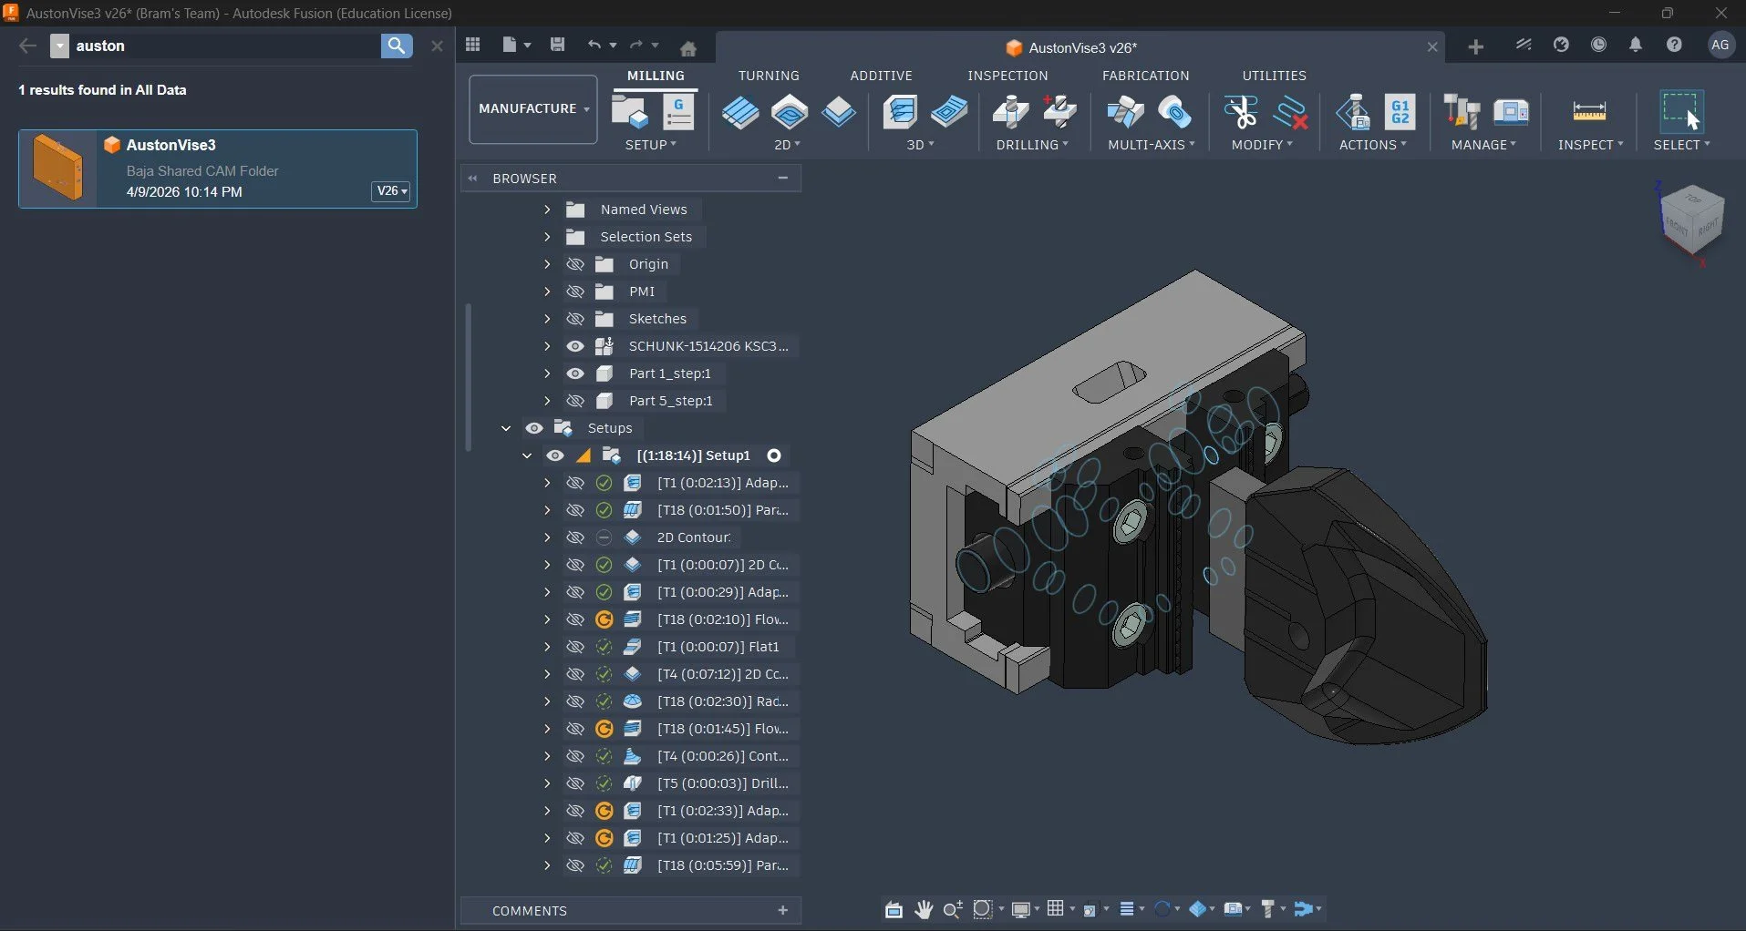The image size is (1746, 931).
Task: Go to the Home tab icon
Action: coord(688,47)
